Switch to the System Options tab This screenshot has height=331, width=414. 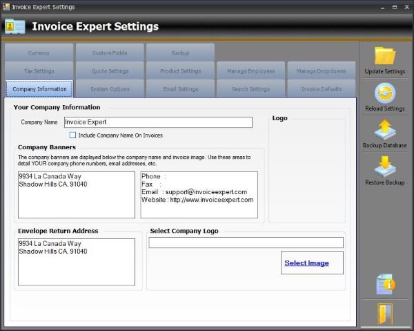click(110, 89)
